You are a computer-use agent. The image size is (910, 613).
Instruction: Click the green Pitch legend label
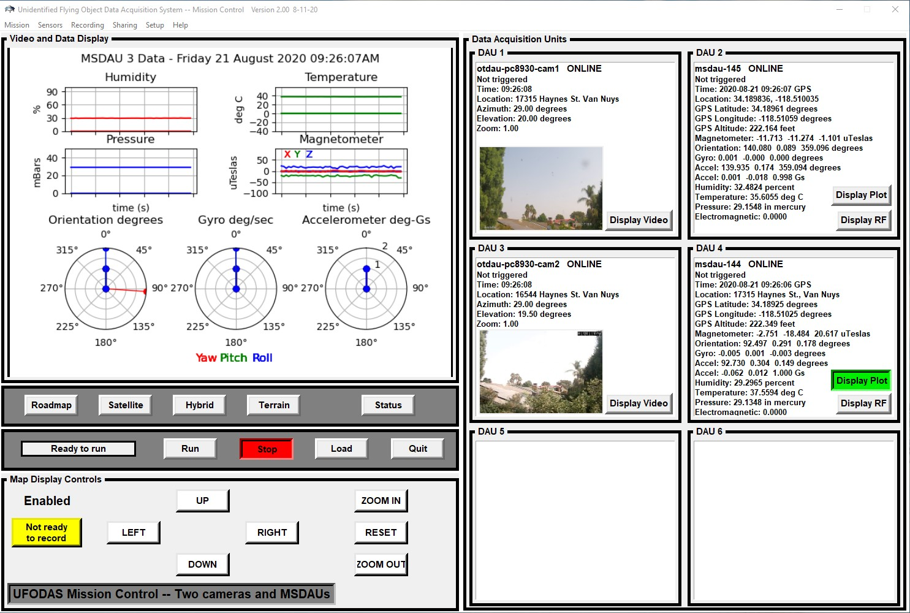233,358
